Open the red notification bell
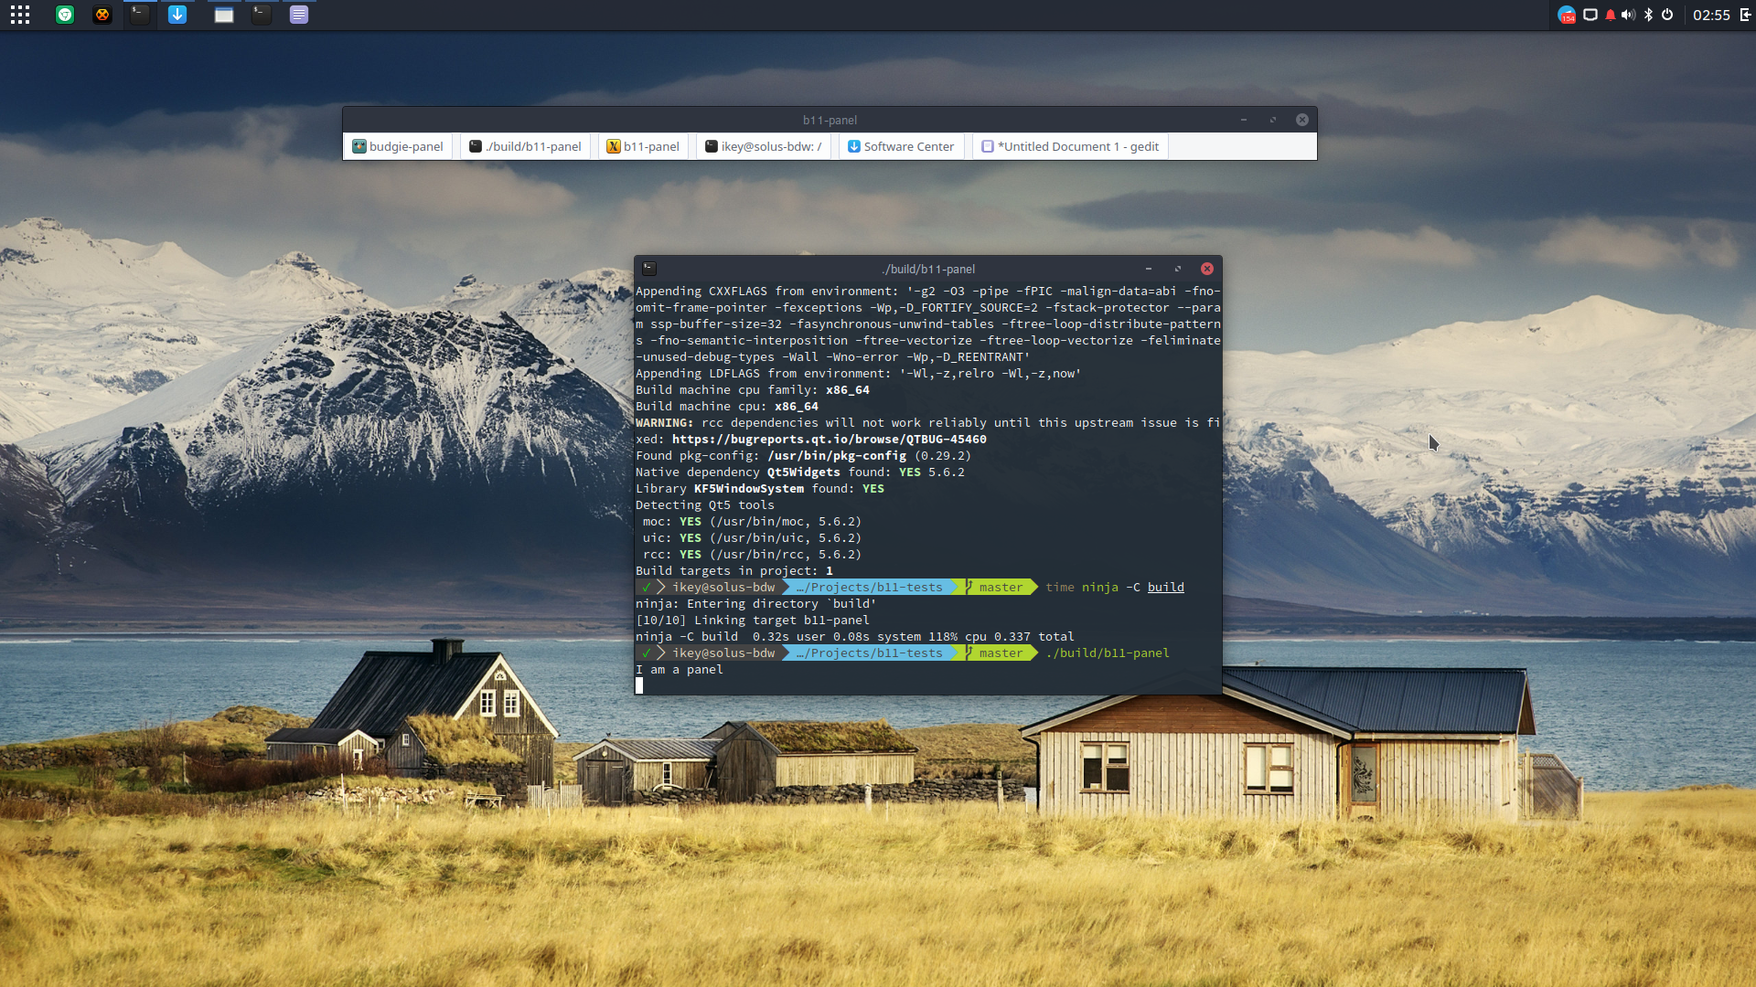This screenshot has height=987, width=1756. point(1611,15)
